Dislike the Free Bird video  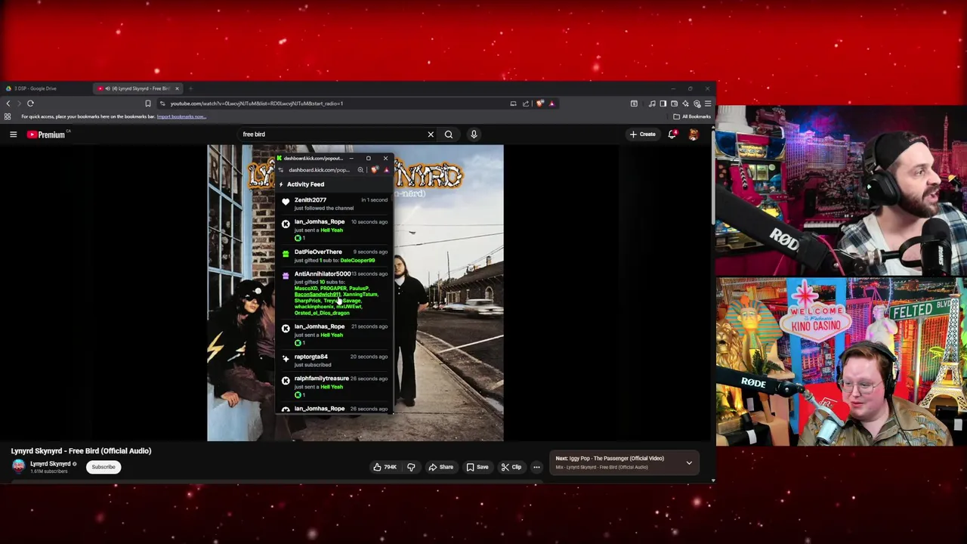411,467
